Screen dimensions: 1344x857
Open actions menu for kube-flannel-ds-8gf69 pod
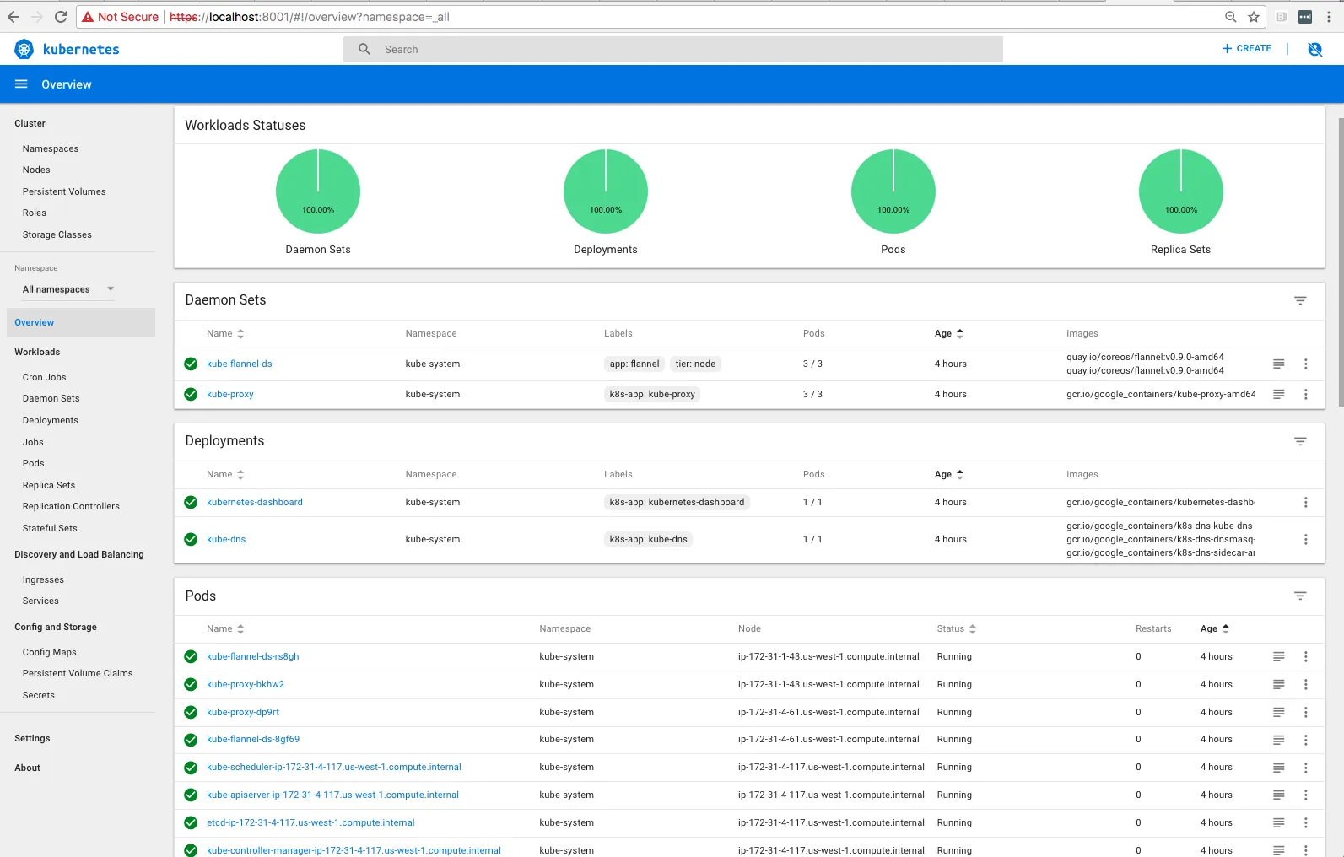click(1306, 739)
